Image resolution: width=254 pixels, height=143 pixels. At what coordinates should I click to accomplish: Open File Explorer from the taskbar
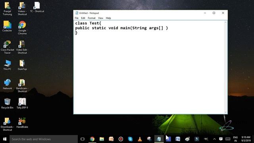[102, 139]
